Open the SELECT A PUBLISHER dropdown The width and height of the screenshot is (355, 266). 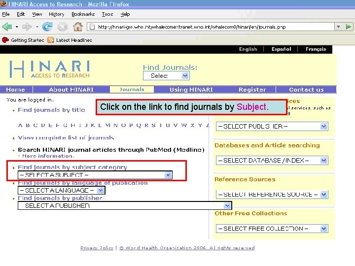pyautogui.click(x=125, y=205)
